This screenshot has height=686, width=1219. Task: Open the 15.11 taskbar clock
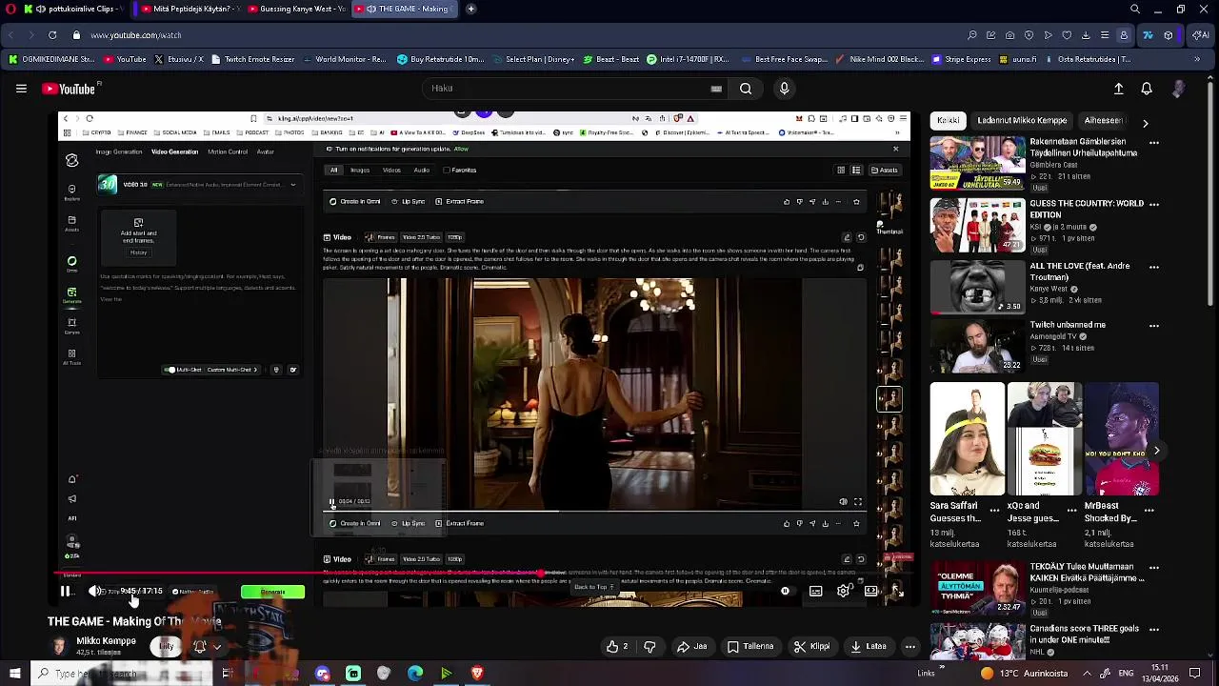[1160, 673]
